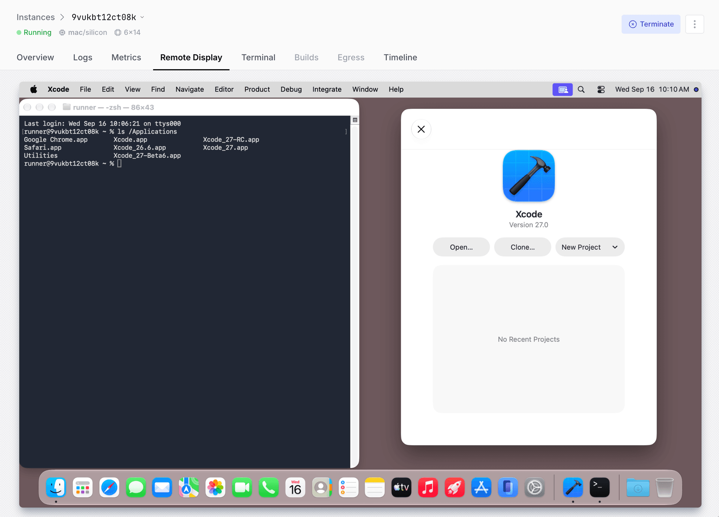The image size is (719, 517).
Task: Open the Product menu
Action: point(257,89)
